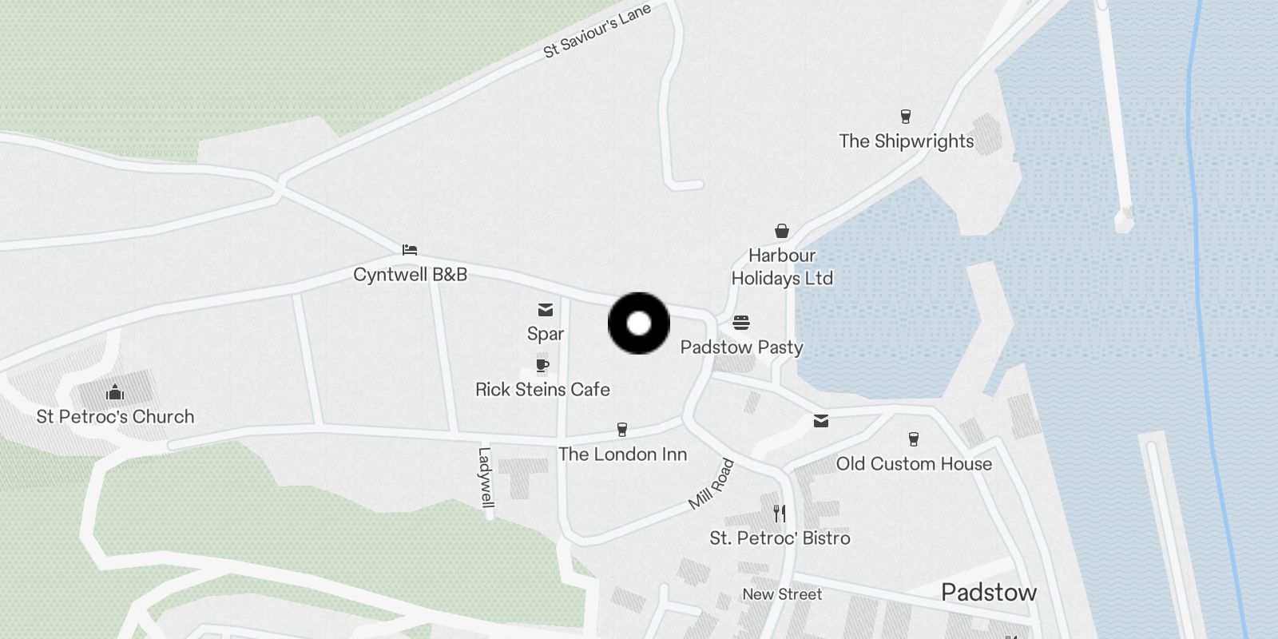The image size is (1278, 639).
Task: Click Old Custom House glass icon
Action: (914, 439)
